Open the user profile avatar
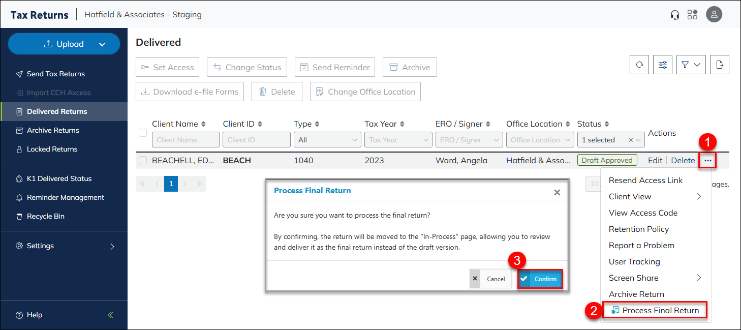The height and width of the screenshot is (330, 741). (x=714, y=15)
